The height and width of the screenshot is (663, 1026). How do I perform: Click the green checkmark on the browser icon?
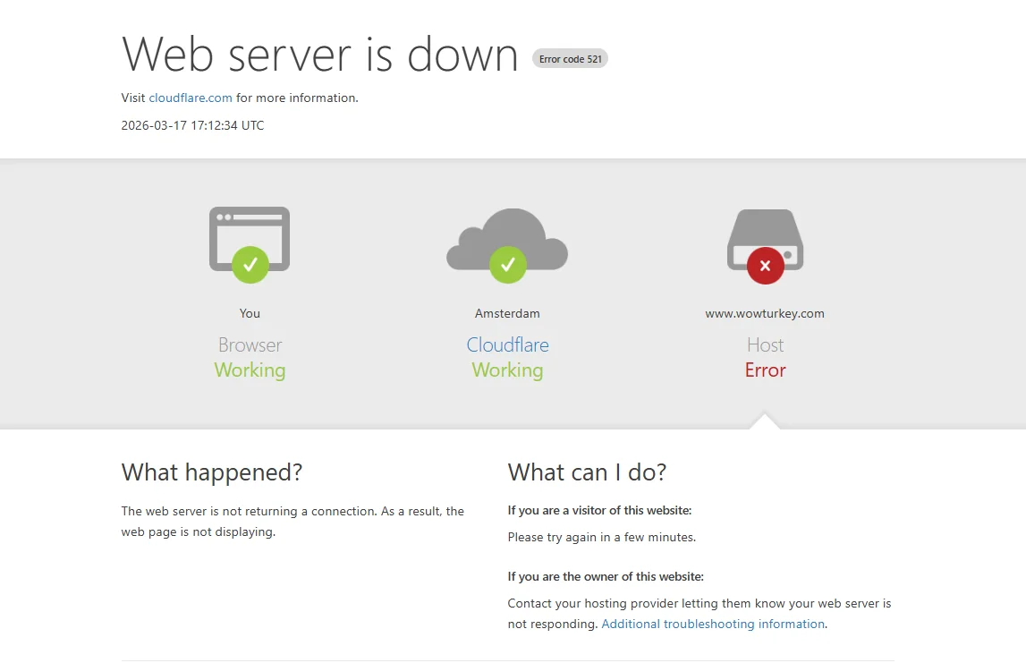tap(250, 265)
